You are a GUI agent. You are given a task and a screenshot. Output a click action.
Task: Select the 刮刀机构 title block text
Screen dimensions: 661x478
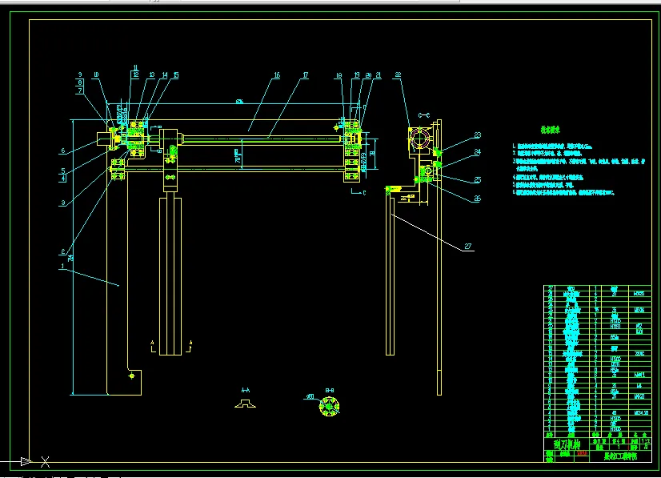pos(567,444)
